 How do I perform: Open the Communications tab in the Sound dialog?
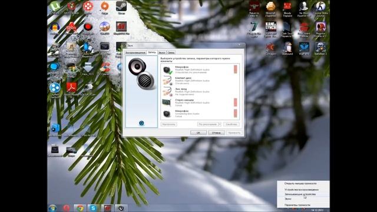171,52
